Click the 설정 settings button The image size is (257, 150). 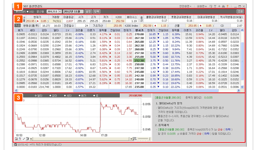pos(88,12)
